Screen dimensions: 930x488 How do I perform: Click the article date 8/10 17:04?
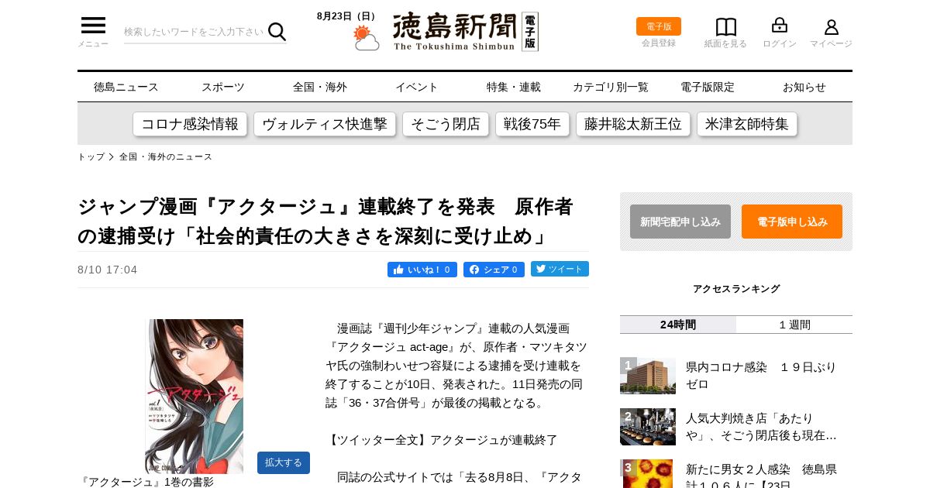108,270
